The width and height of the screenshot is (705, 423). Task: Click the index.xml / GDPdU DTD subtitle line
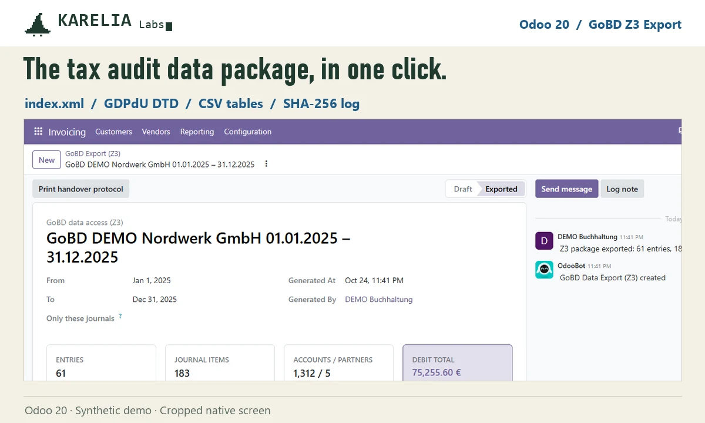click(x=192, y=104)
